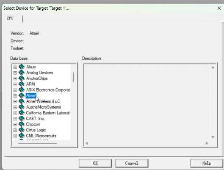Click the Analog Devices book icon
Screen dimensions: 224x170
click(x=22, y=72)
